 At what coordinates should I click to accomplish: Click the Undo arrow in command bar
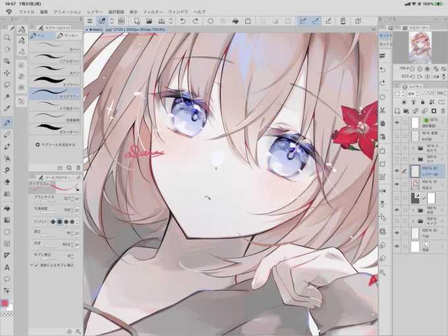tap(183, 21)
